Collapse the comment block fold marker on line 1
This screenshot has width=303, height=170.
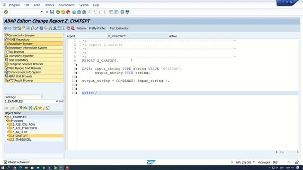pyautogui.click(x=80, y=41)
